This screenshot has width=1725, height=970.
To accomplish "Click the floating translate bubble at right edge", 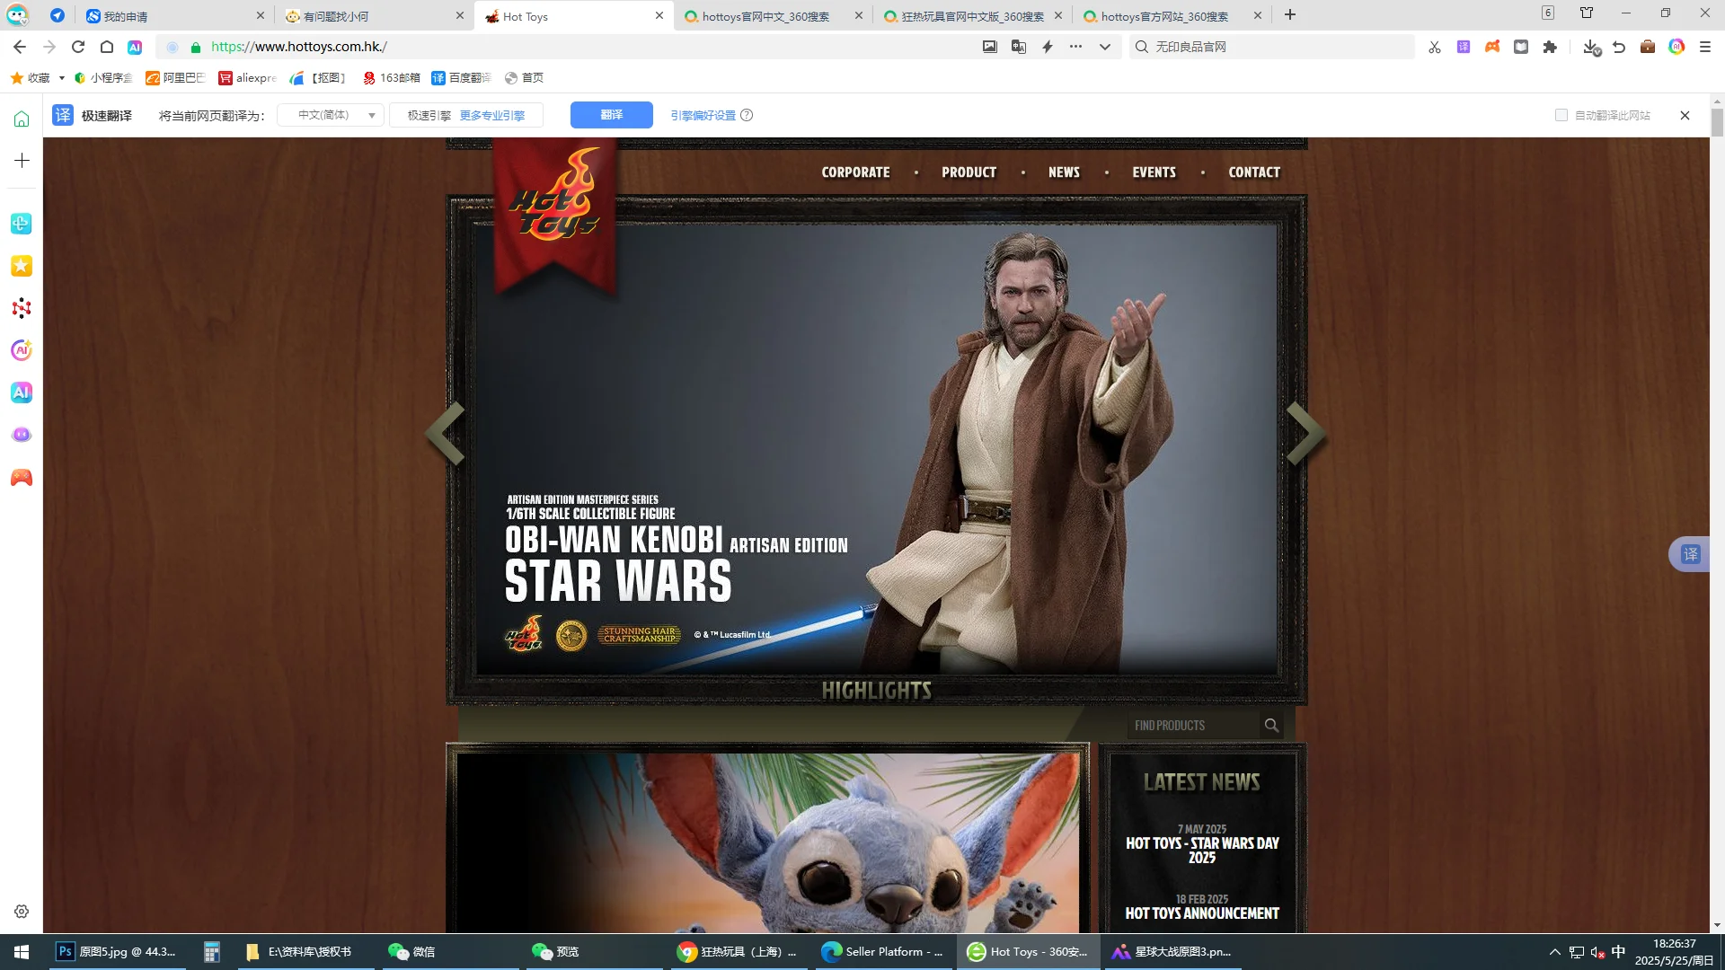I will coord(1690,554).
